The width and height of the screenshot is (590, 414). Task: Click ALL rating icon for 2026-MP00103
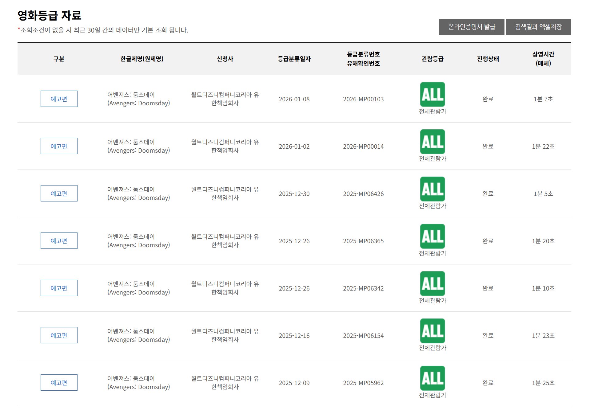(x=432, y=94)
